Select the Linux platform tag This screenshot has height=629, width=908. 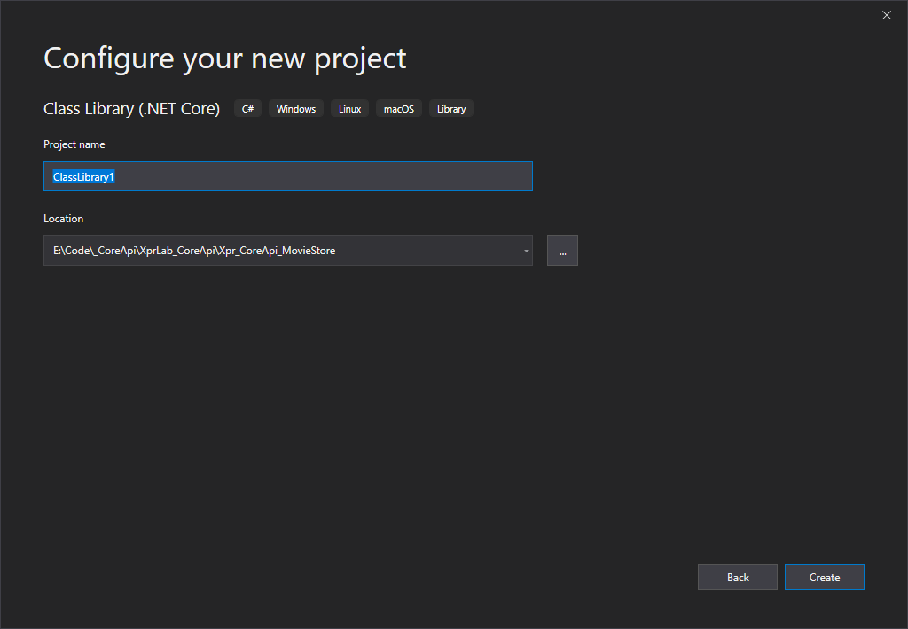(349, 108)
